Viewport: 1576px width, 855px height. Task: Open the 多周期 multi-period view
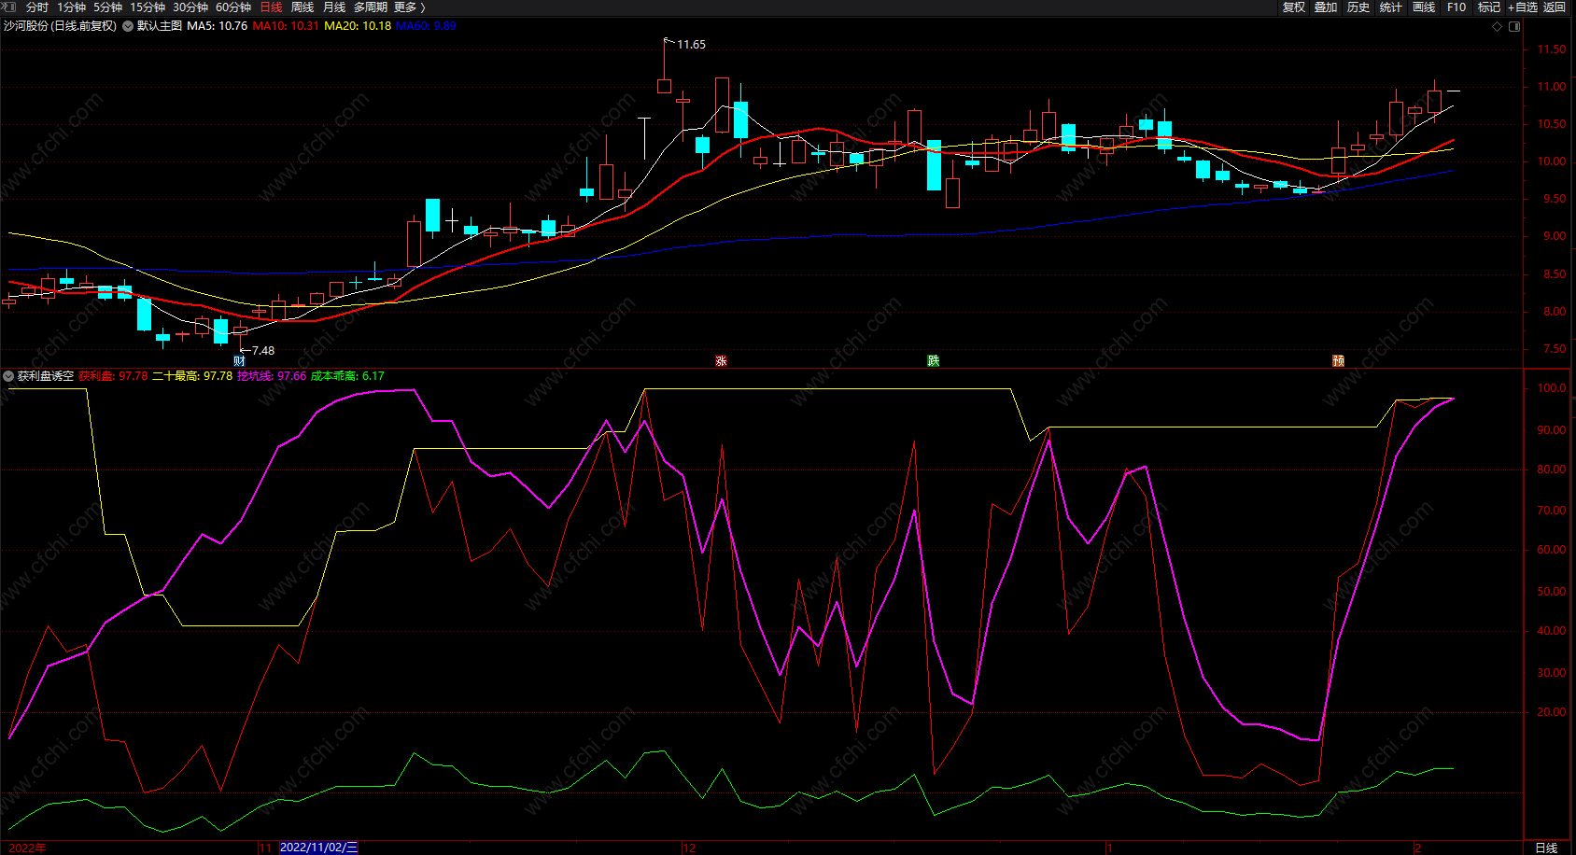[x=371, y=7]
